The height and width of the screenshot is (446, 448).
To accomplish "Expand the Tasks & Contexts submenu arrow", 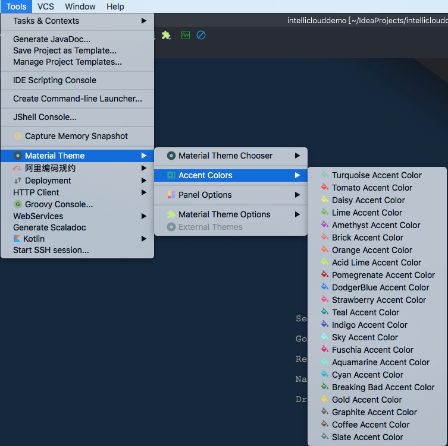I will click(144, 21).
